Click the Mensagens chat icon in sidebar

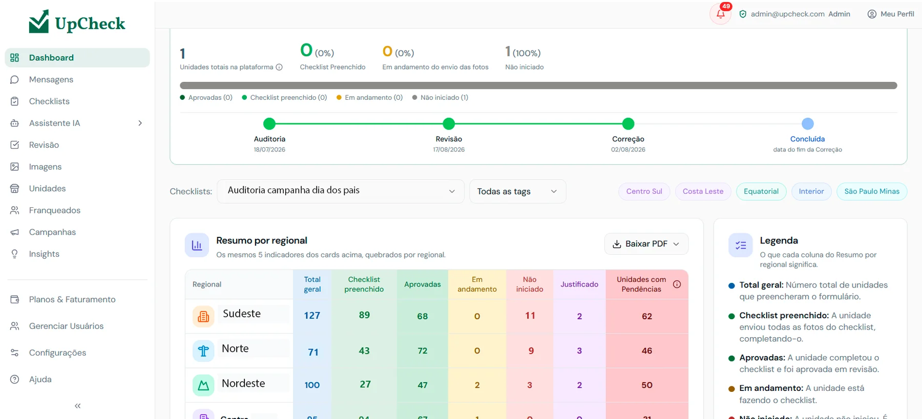point(14,79)
